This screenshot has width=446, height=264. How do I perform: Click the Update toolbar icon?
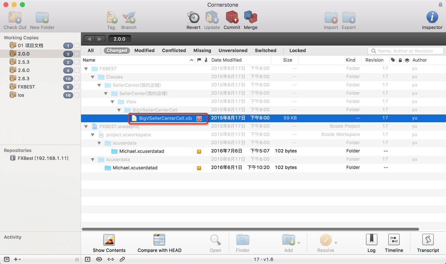(212, 17)
